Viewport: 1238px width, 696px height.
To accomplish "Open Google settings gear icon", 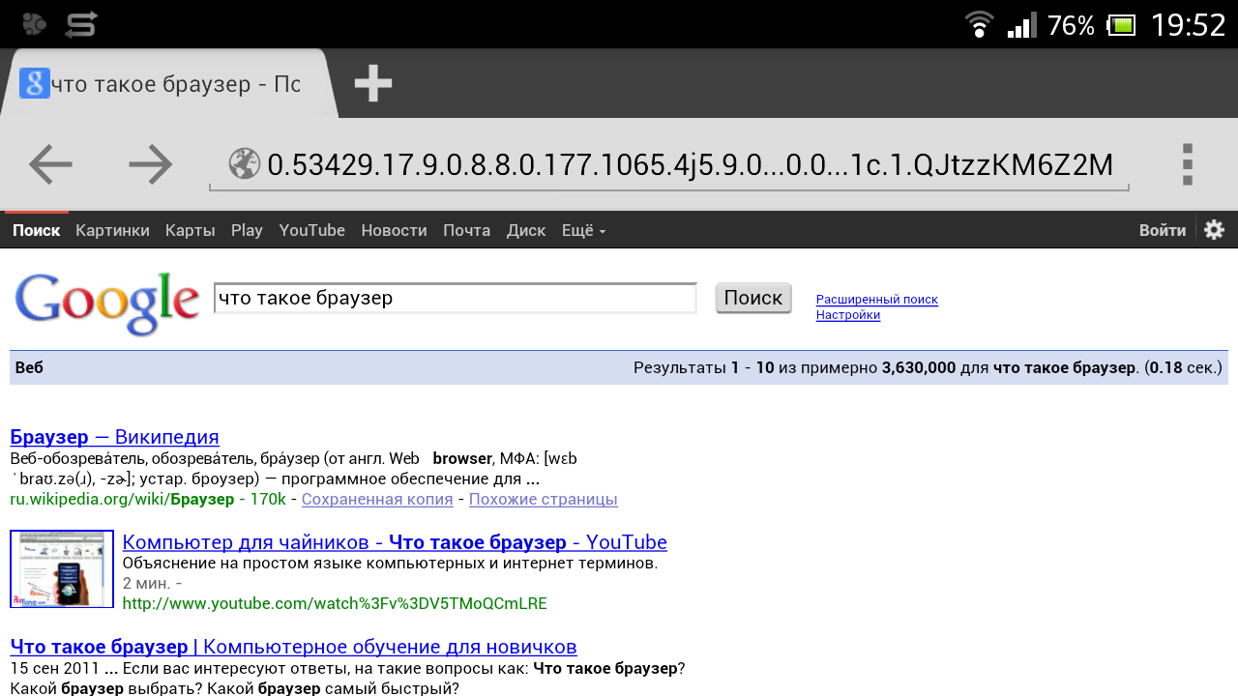I will [1215, 230].
